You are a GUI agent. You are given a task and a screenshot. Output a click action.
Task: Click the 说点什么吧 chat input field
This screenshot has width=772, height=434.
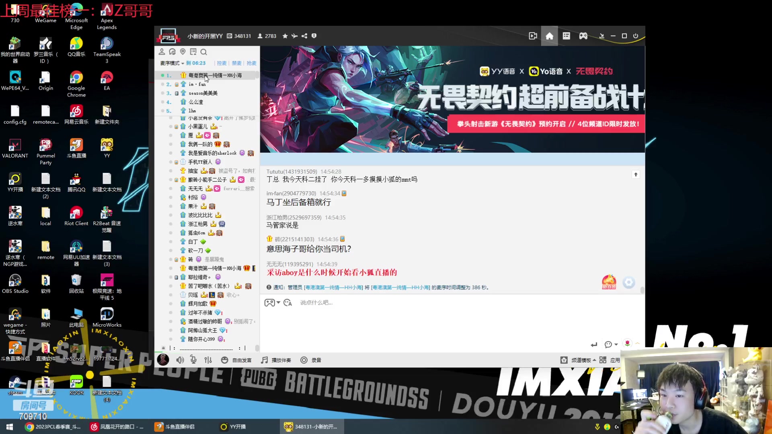click(342, 303)
